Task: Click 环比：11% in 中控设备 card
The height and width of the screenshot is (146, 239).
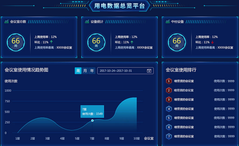Action: [202, 42]
